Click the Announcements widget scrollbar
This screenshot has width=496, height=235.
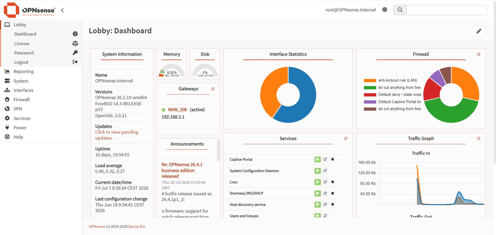(218, 150)
